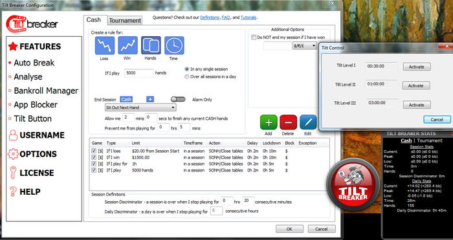Open Bankroll Manager feature
Screen dimensions: 453x240
[46, 91]
